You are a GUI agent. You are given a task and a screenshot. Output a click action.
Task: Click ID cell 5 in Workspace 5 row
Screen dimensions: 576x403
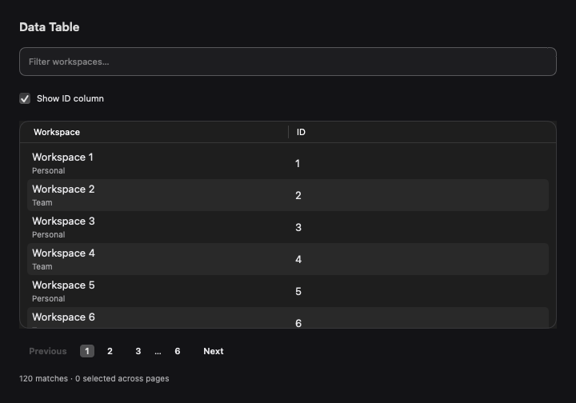pos(298,291)
